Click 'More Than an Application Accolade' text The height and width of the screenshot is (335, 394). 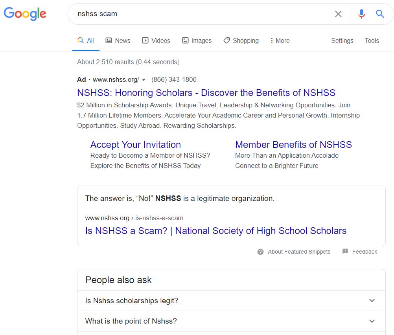pos(287,156)
